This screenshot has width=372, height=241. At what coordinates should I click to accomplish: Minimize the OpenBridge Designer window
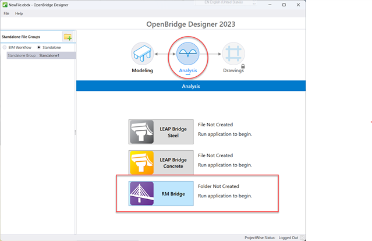[x=270, y=5]
